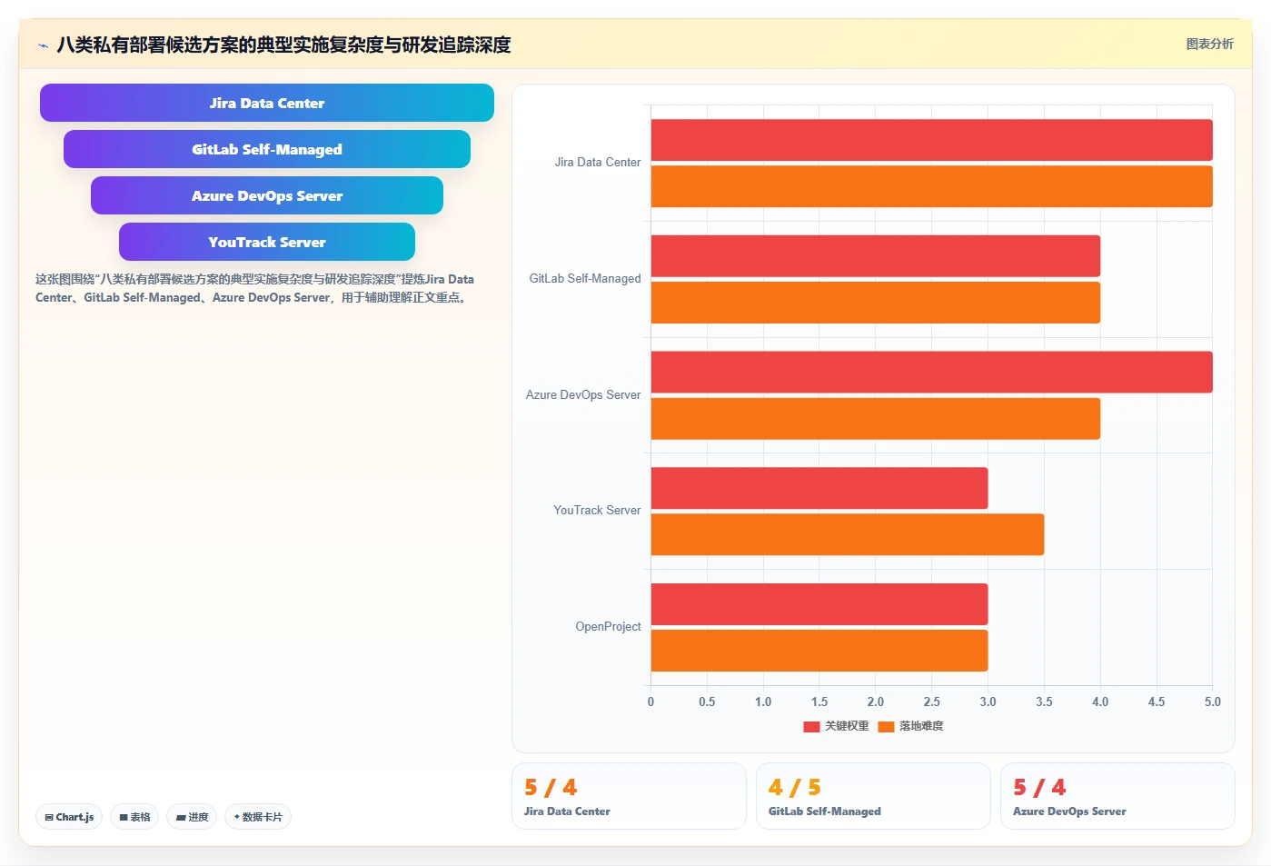The height and width of the screenshot is (866, 1271).
Task: Open the 5 / 4 Jira Data Center stat card
Action: pyautogui.click(x=629, y=796)
